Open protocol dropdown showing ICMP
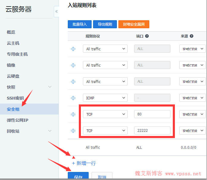The image size is (207, 180). click(105, 98)
